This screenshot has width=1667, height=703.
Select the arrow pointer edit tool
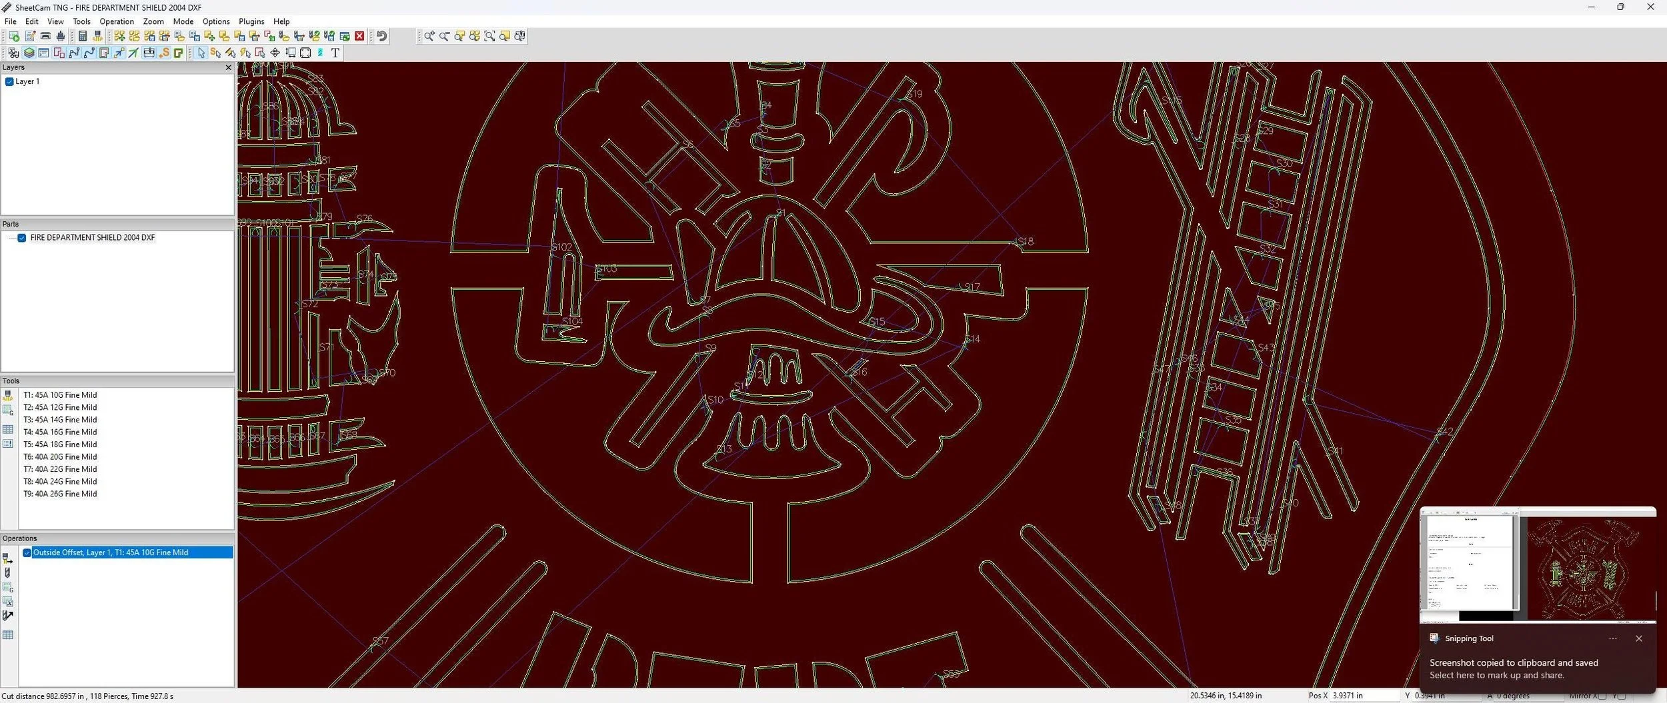201,53
